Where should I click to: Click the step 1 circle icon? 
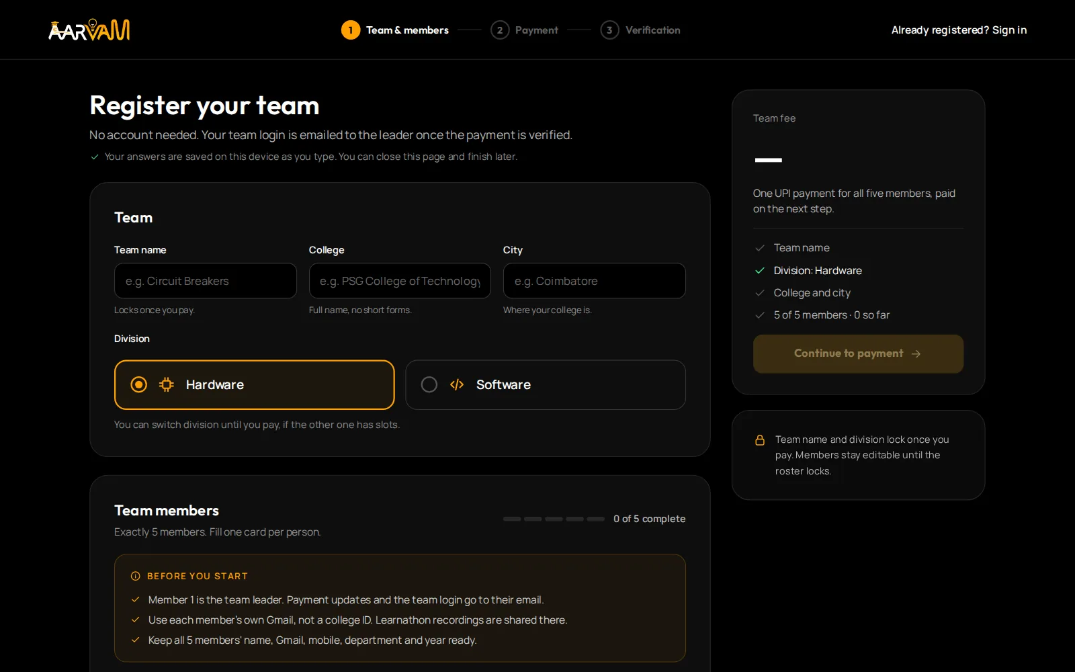(351, 30)
